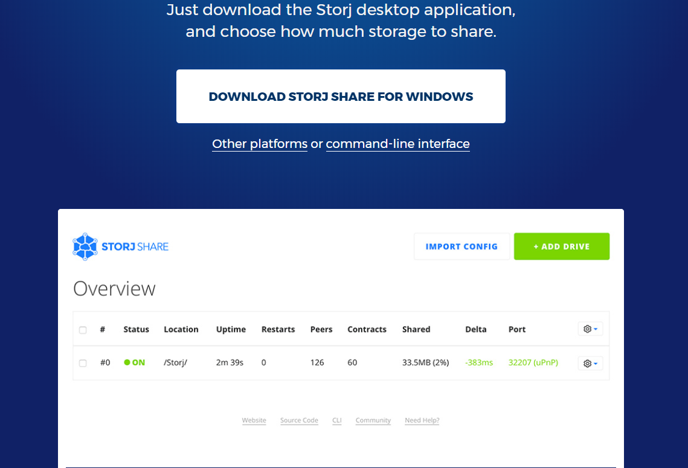Click the 33.5MB (2%) shared value
The height and width of the screenshot is (468, 688).
click(x=426, y=363)
